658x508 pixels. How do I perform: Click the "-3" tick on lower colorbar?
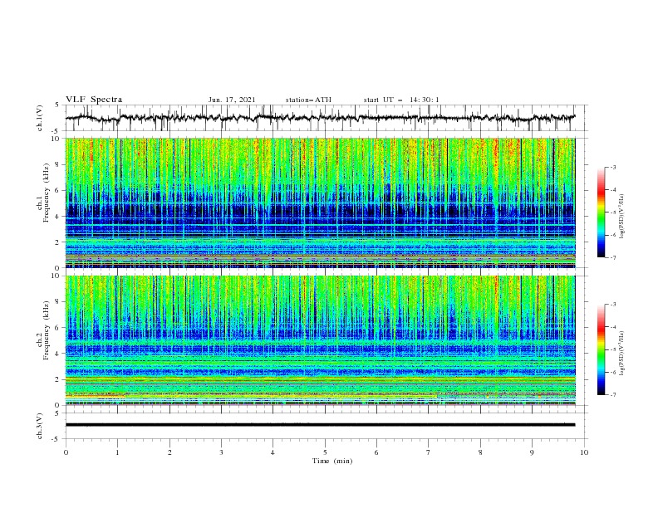click(612, 305)
